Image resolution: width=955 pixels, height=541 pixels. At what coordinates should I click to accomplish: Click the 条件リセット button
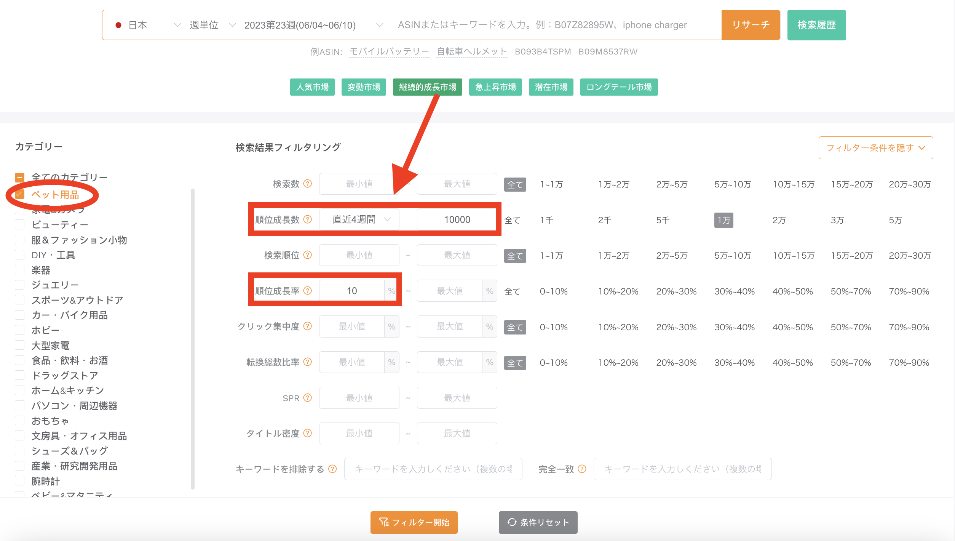(538, 522)
